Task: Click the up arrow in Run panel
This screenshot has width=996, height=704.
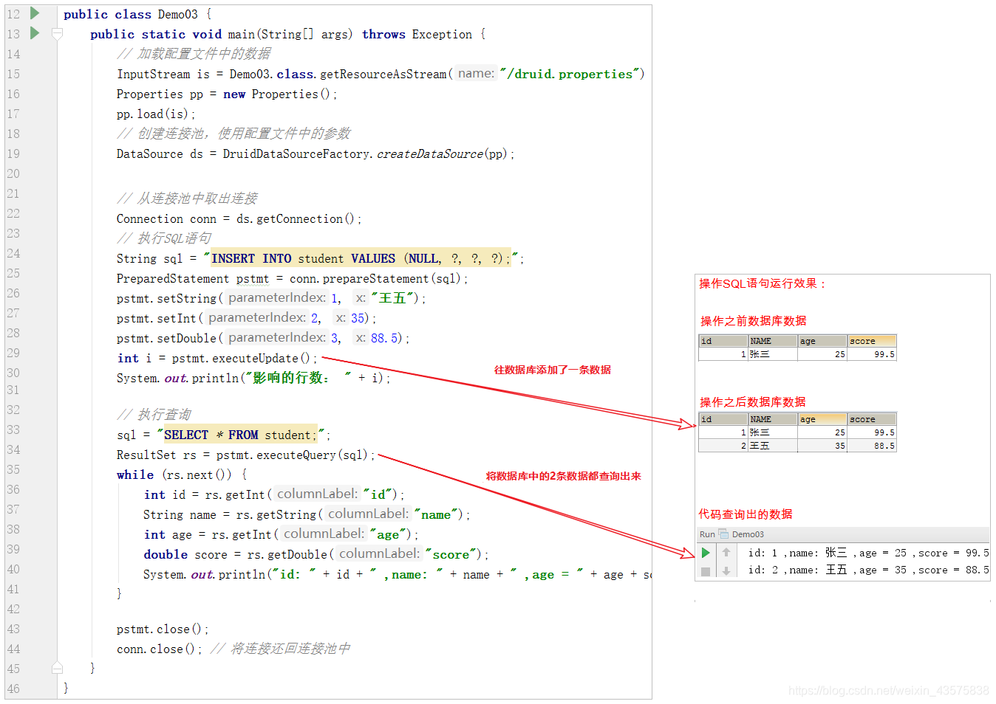Action: click(726, 552)
